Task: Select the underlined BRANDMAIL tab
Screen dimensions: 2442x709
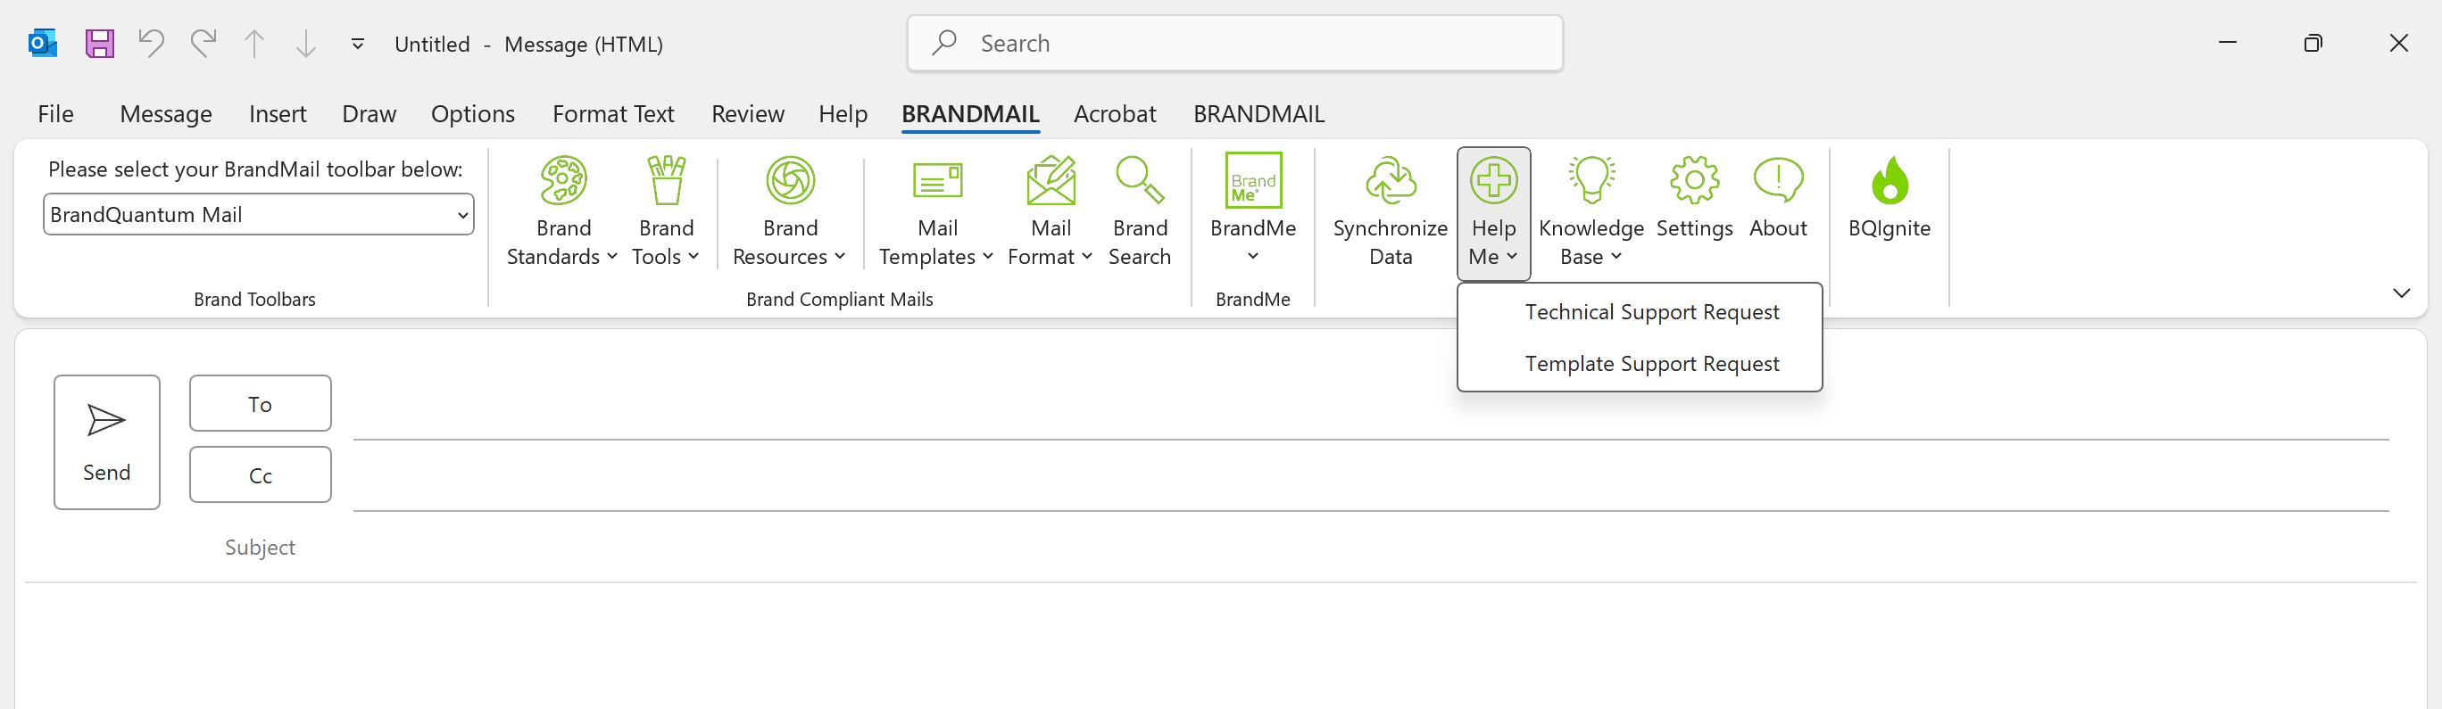Action: 970,113
